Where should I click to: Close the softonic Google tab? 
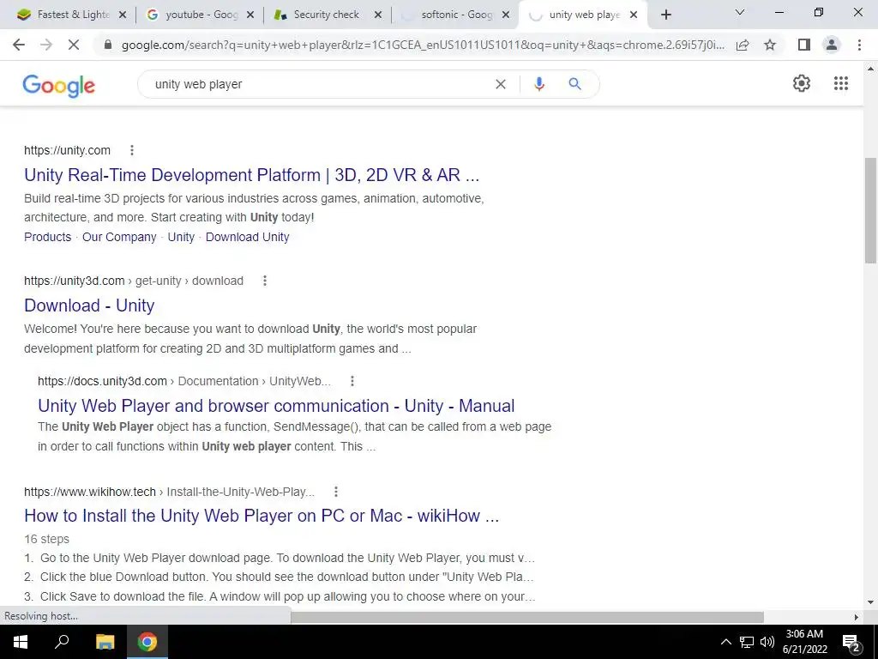[x=506, y=15]
